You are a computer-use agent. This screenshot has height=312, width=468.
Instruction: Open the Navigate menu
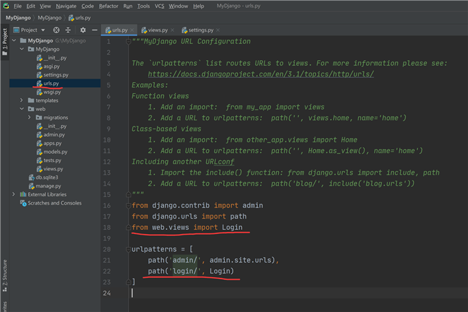(x=66, y=6)
